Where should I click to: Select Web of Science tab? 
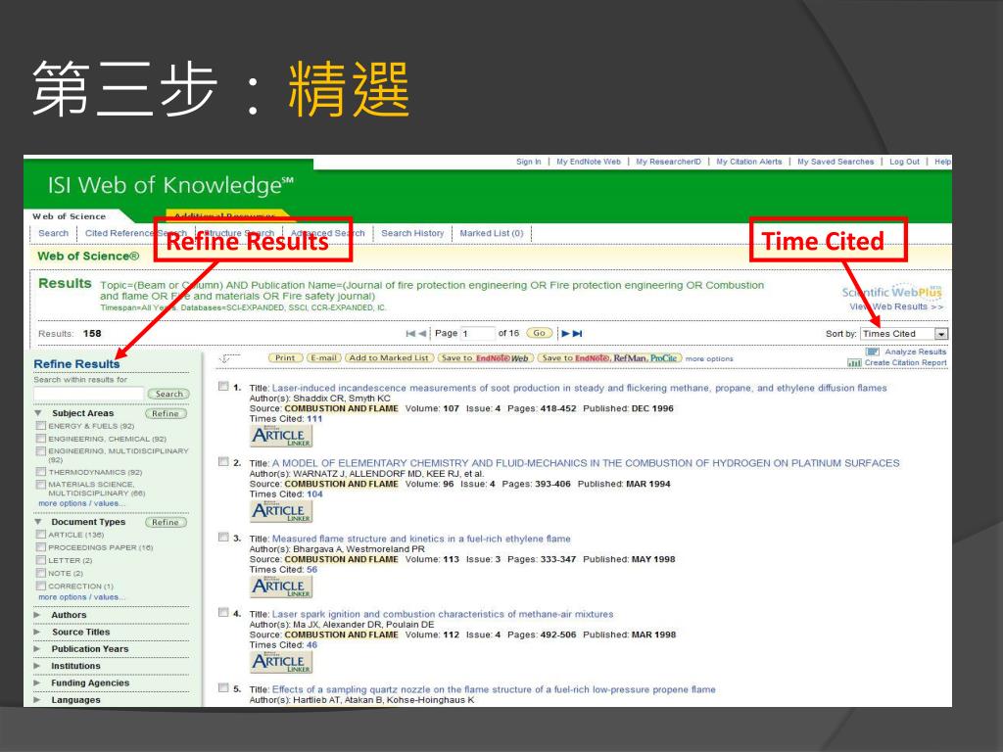(70, 216)
